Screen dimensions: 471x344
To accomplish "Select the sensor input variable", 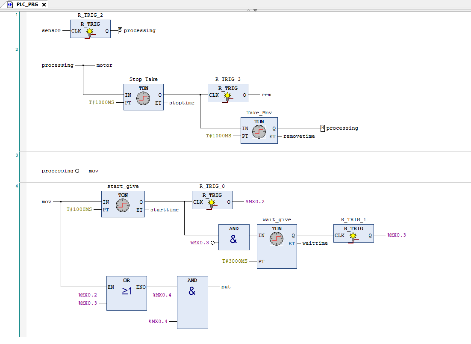I will coord(51,31).
